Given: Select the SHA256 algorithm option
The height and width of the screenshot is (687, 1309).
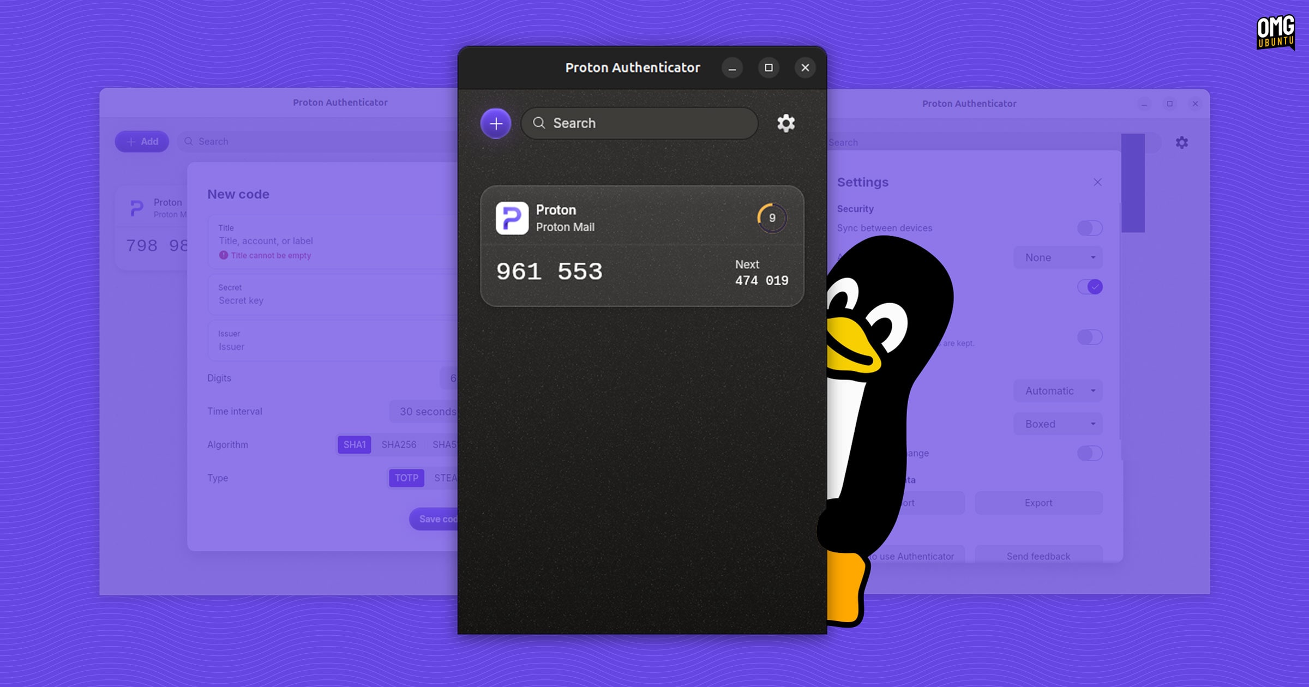Looking at the screenshot, I should pyautogui.click(x=399, y=445).
